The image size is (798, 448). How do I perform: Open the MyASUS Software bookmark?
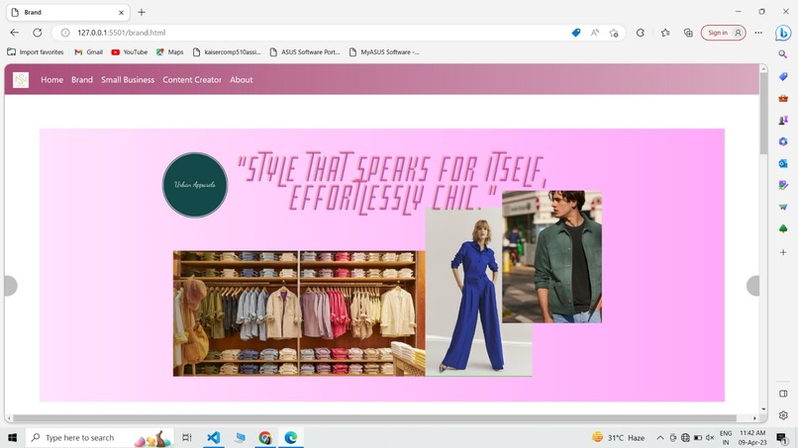pyautogui.click(x=384, y=51)
